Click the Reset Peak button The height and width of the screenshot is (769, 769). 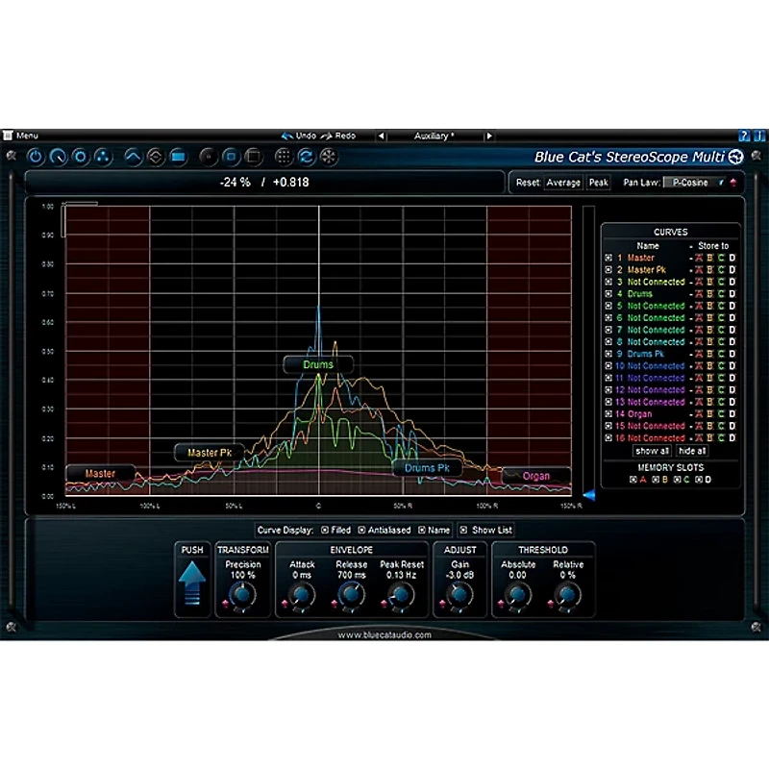click(x=599, y=182)
